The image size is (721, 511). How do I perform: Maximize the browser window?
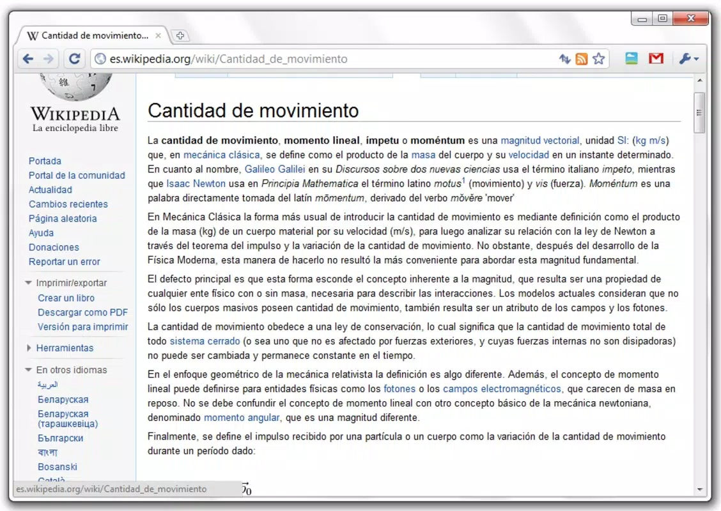click(663, 19)
